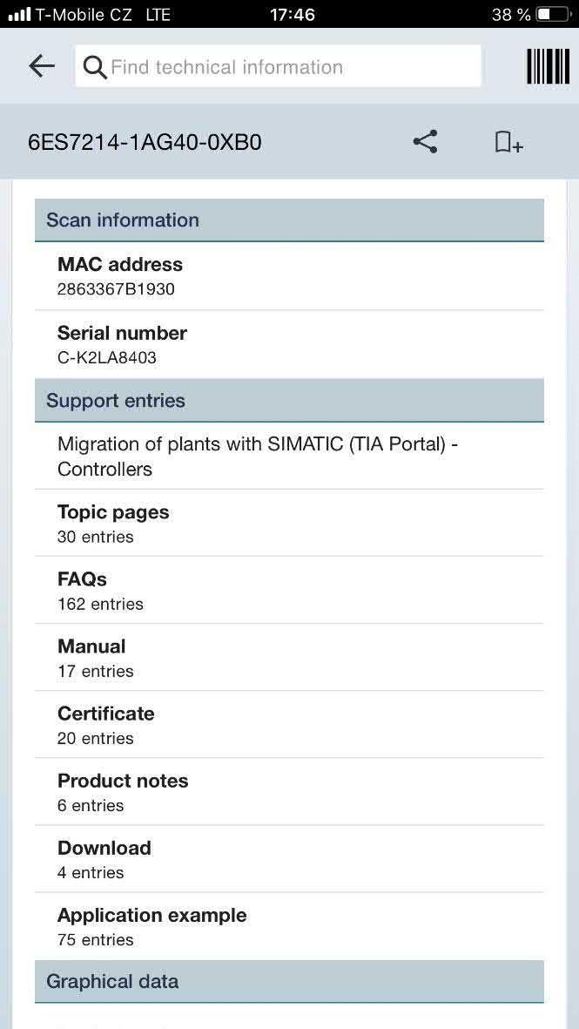Open FAQs list with 162 entries
Viewport: 579px width, 1029px height.
point(289,590)
